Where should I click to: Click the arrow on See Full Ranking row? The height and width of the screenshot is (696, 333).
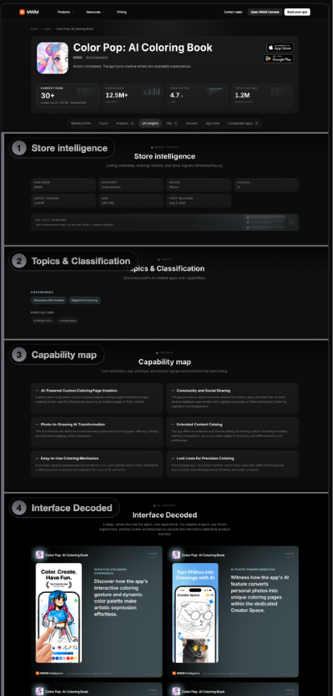point(291,222)
